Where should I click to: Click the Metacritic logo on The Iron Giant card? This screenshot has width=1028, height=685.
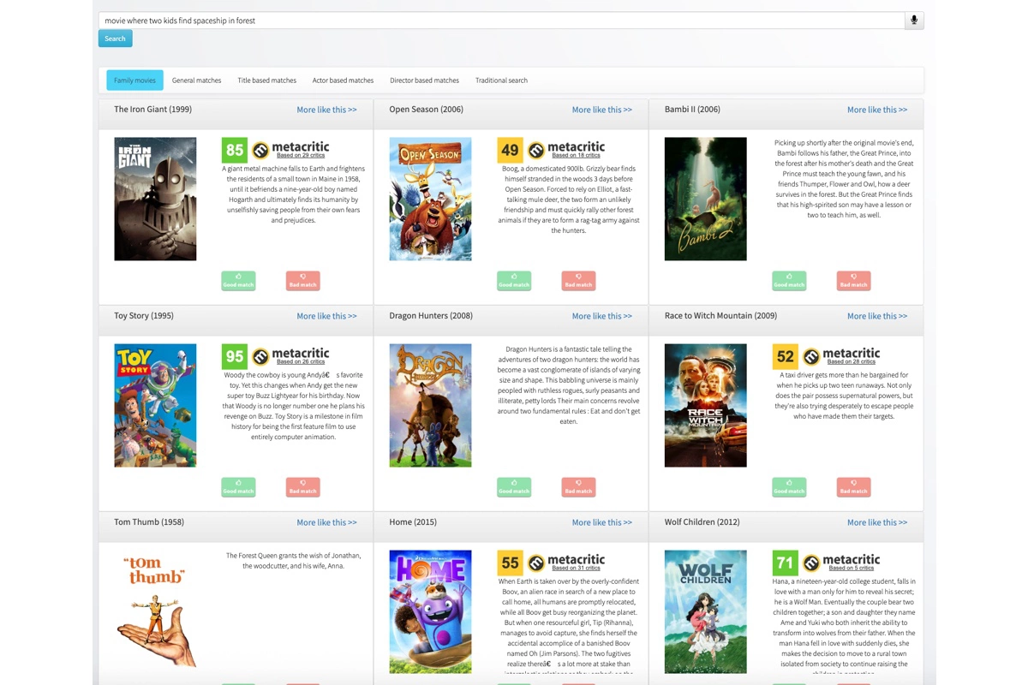tap(290, 150)
